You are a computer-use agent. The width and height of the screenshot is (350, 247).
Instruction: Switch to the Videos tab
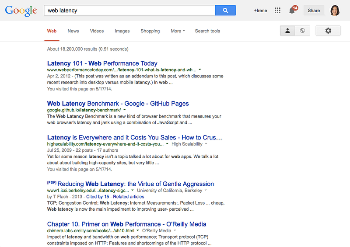pyautogui.click(x=97, y=31)
